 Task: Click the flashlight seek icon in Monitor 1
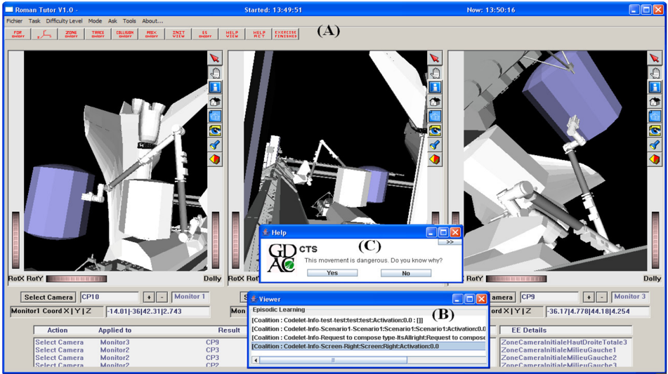(215, 145)
